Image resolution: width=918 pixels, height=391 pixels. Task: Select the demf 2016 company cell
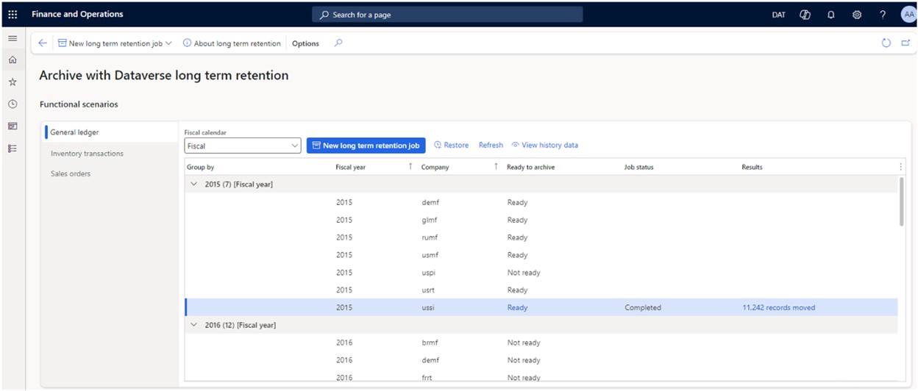click(x=430, y=360)
